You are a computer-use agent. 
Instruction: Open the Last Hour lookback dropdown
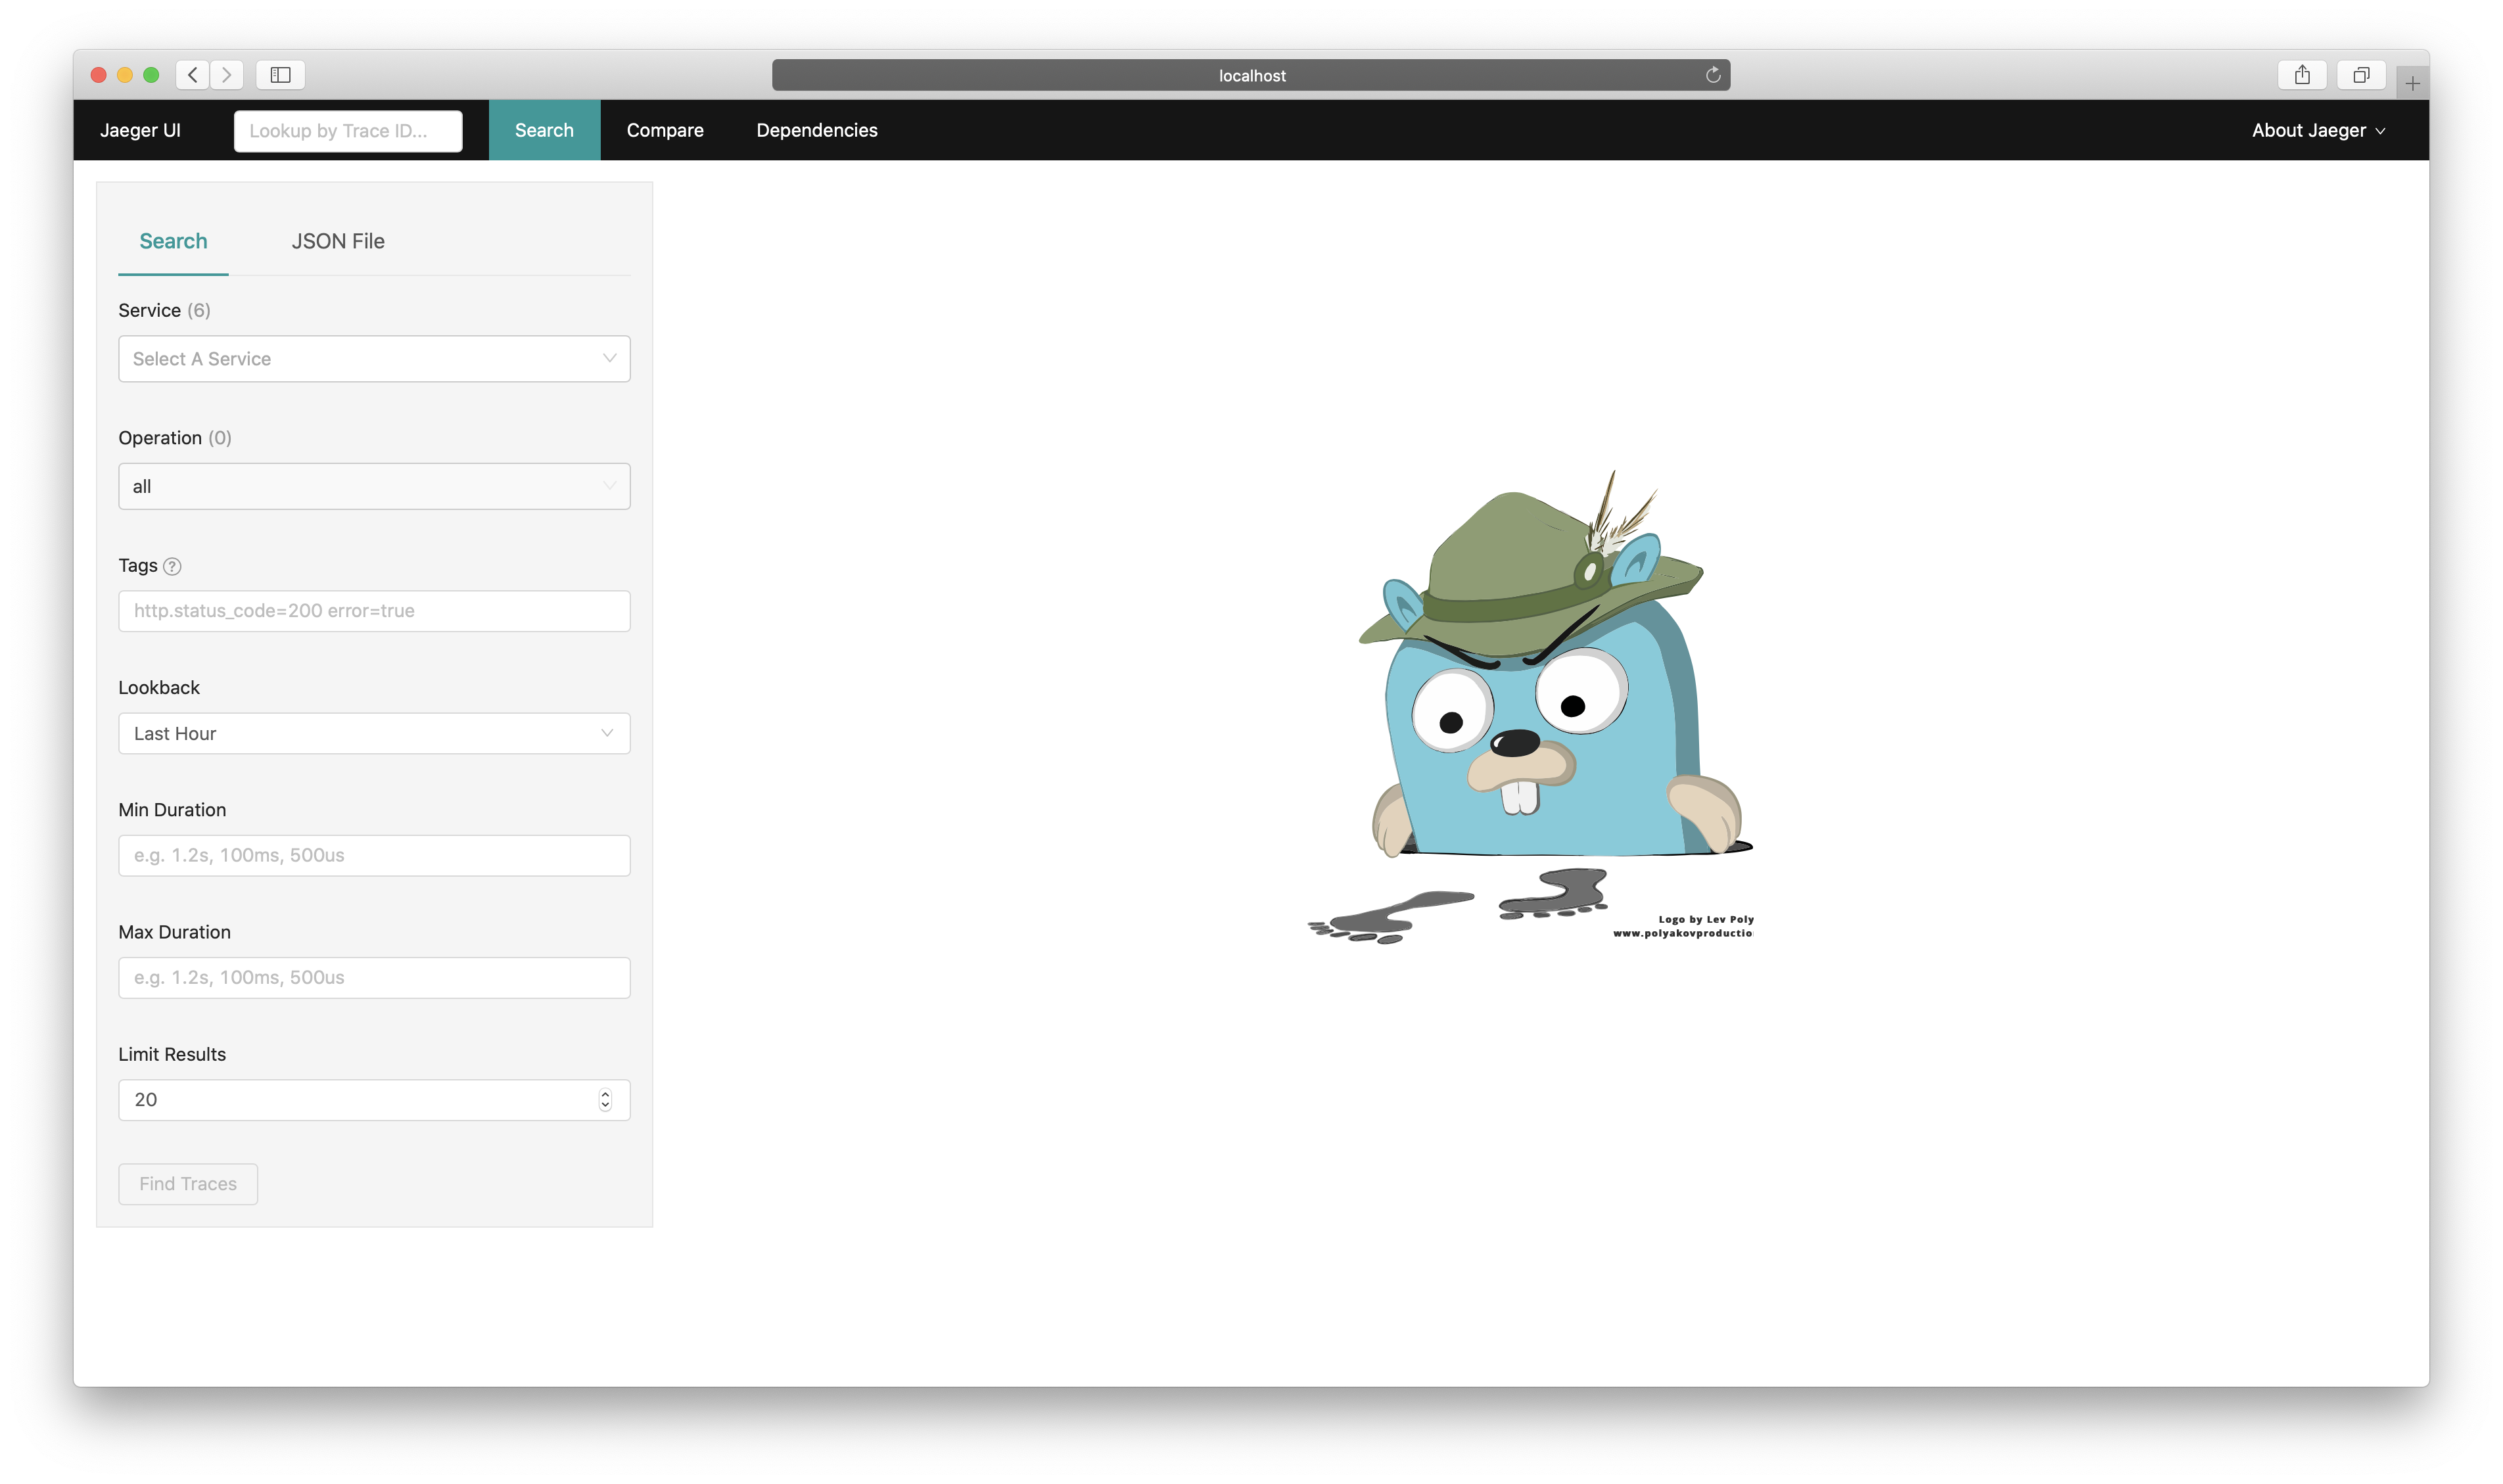click(374, 734)
